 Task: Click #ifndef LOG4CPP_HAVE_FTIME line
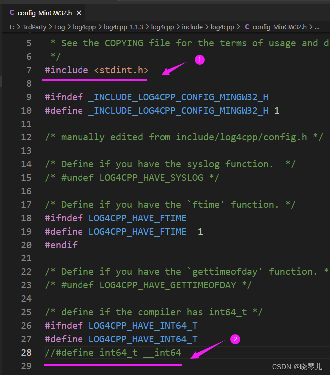(115, 218)
